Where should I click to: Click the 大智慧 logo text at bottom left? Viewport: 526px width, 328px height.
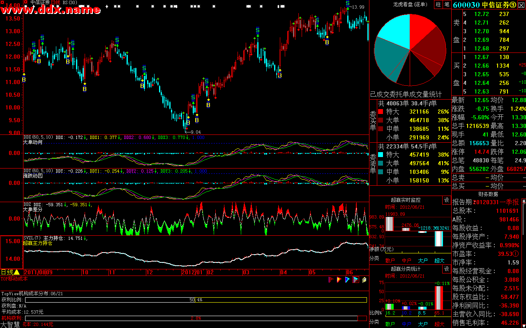10,325
